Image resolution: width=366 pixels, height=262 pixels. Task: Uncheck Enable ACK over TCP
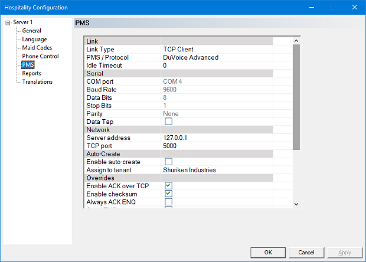click(168, 186)
